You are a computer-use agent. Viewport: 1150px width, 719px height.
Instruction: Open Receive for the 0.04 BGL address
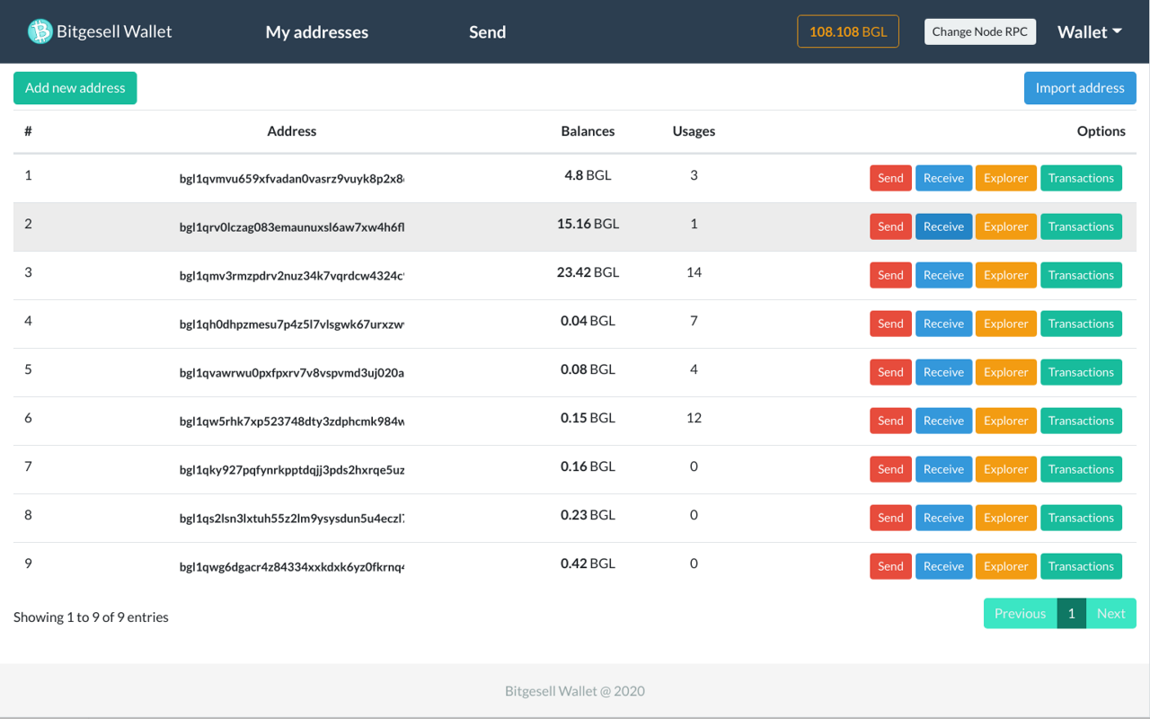pos(943,324)
